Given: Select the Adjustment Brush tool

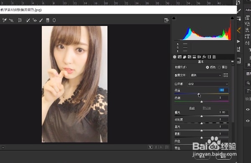Looking at the screenshot, I should click(x=41, y=20).
